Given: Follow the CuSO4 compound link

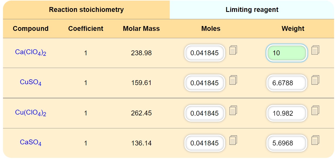Looking at the screenshot, I should click(31, 82).
